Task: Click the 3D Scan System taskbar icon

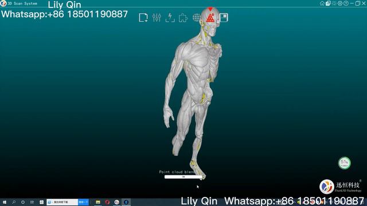Action: pos(117,202)
